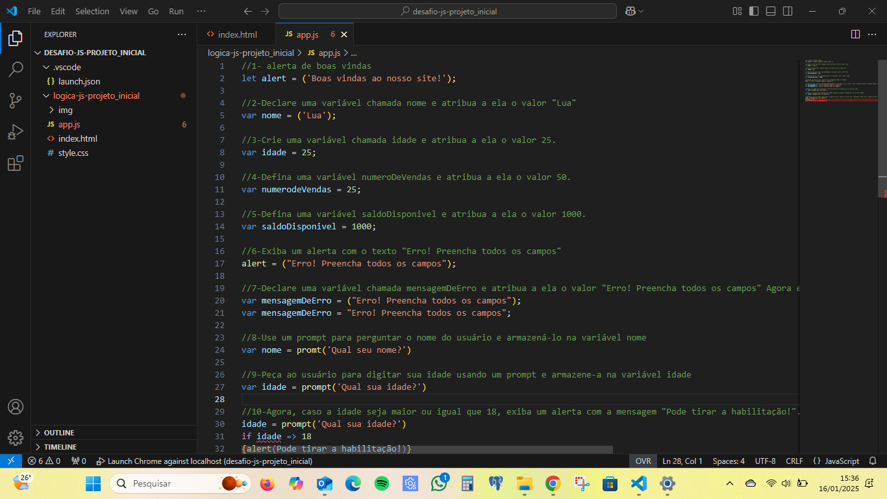Viewport: 887px width, 499px height.
Task: Open the Copilot chat icon
Action: point(630,11)
